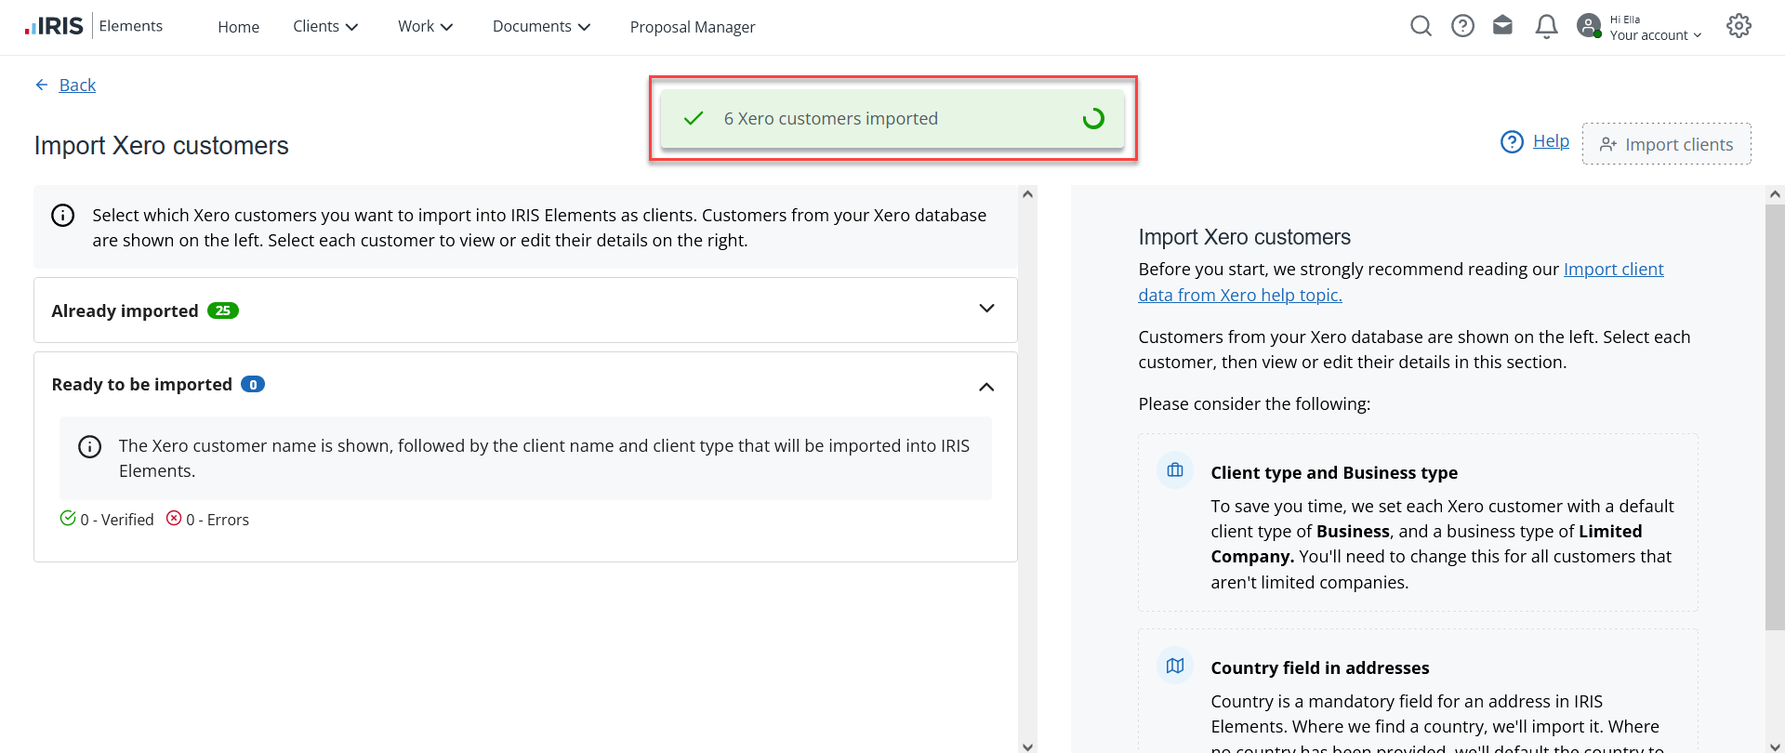
Task: Click the back arrow icon
Action: click(42, 86)
